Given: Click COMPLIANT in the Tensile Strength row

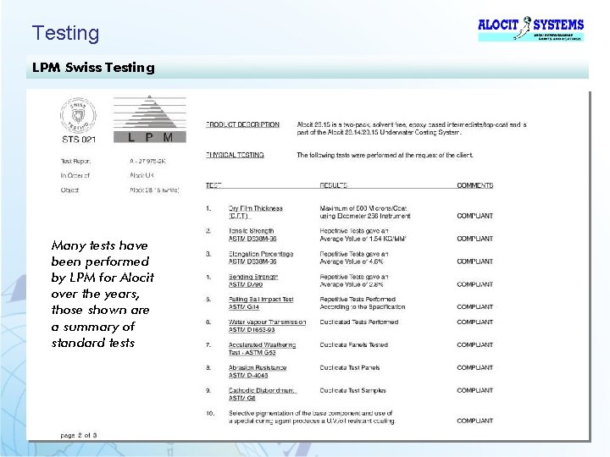Looking at the screenshot, I should point(474,239).
